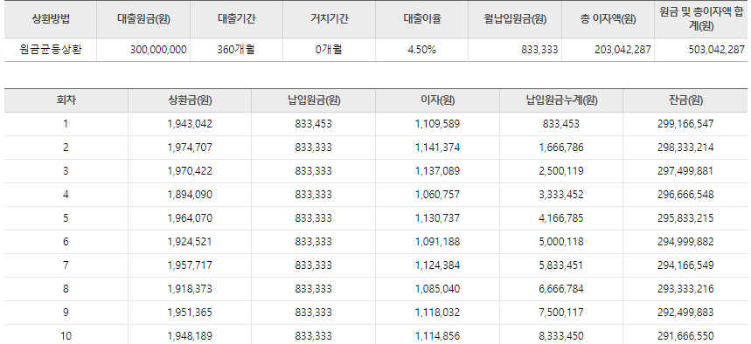Screen dimensions: 751x344
Task: Select balance 294,166,549 in row 7
Action: click(685, 265)
